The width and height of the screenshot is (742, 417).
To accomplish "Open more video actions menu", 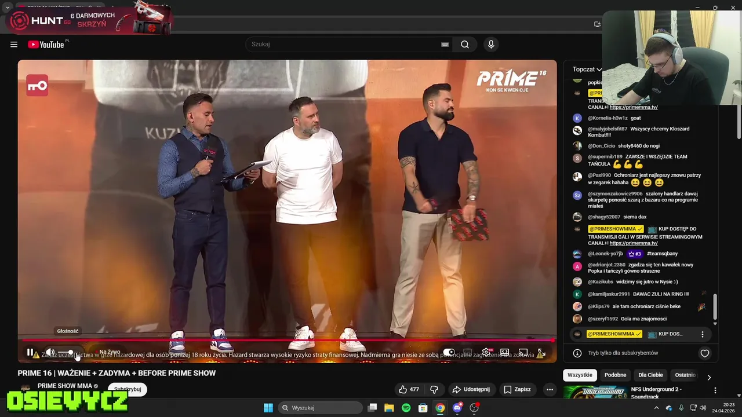I will (x=550, y=390).
